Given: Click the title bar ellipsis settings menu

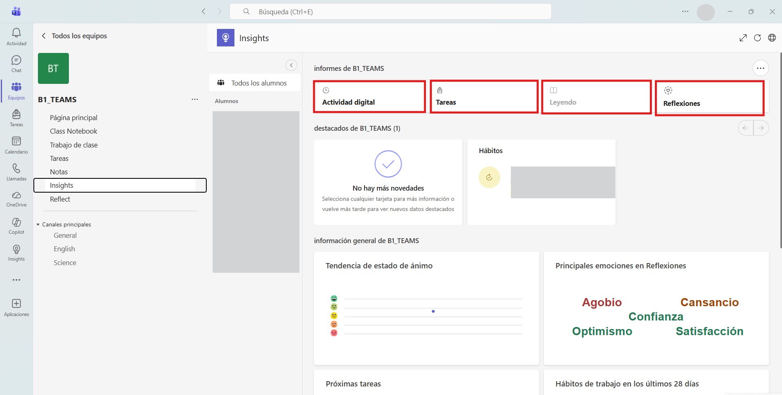Looking at the screenshot, I should (x=685, y=11).
